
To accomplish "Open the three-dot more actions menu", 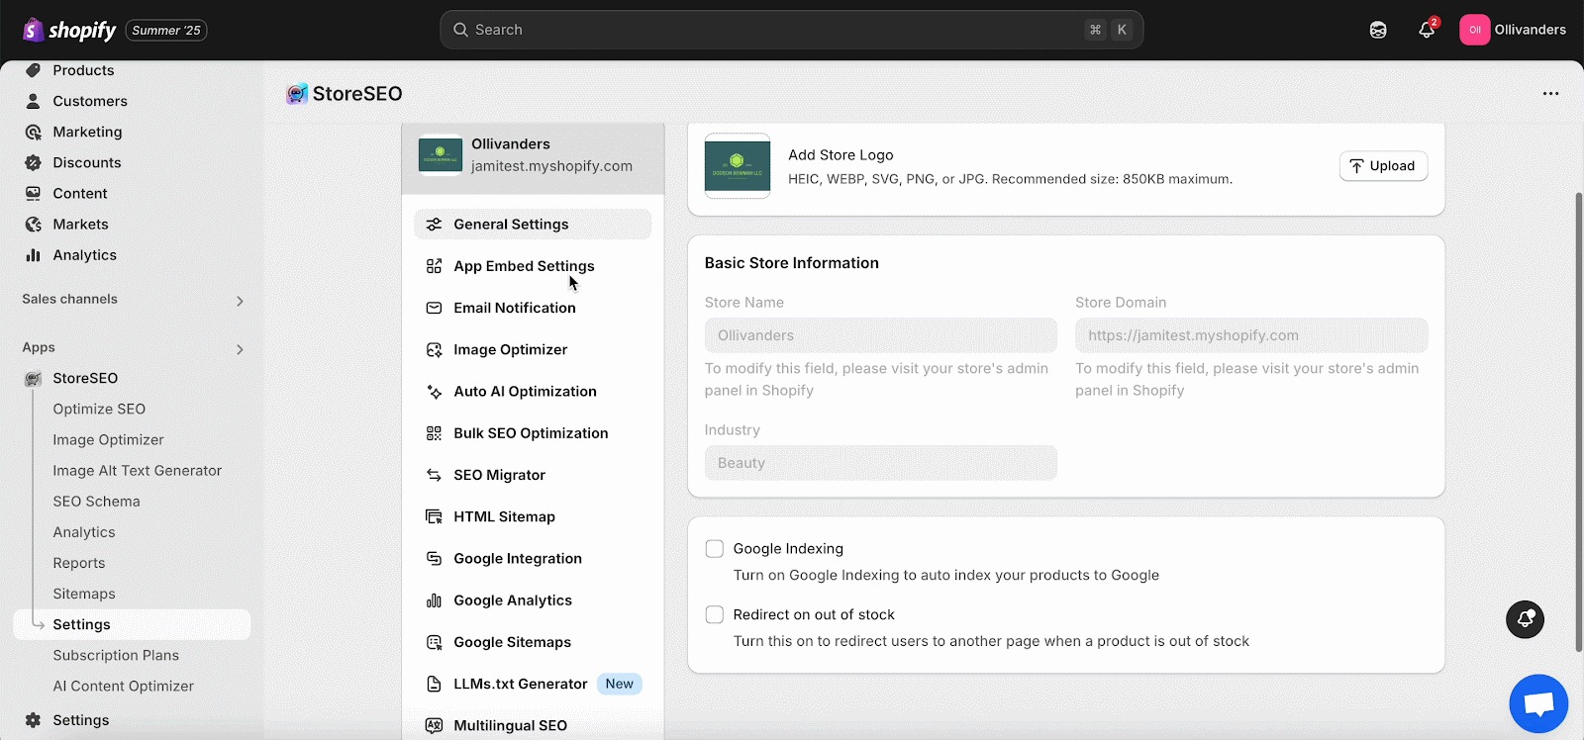I will coord(1550,94).
